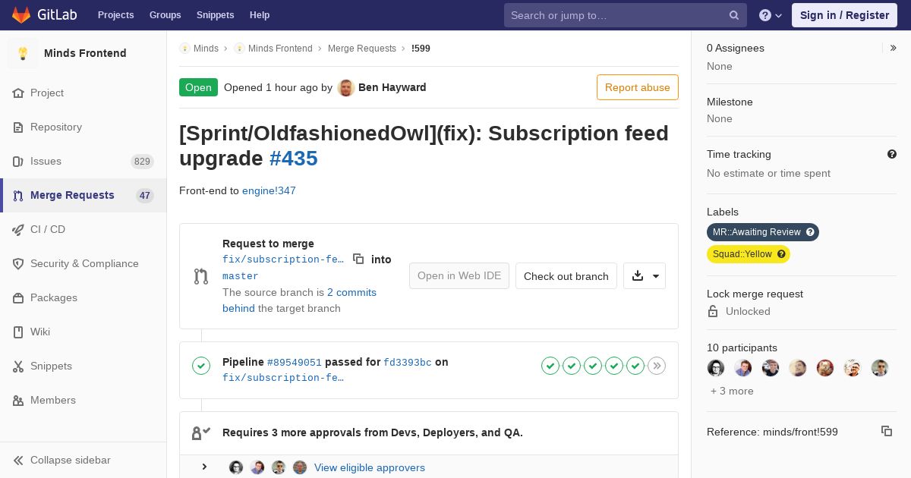This screenshot has width=911, height=478.
Task: Open Project in the sidebar
Action: (x=84, y=93)
